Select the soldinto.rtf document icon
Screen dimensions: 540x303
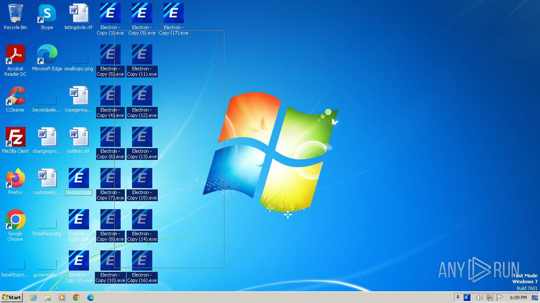(x=78, y=141)
